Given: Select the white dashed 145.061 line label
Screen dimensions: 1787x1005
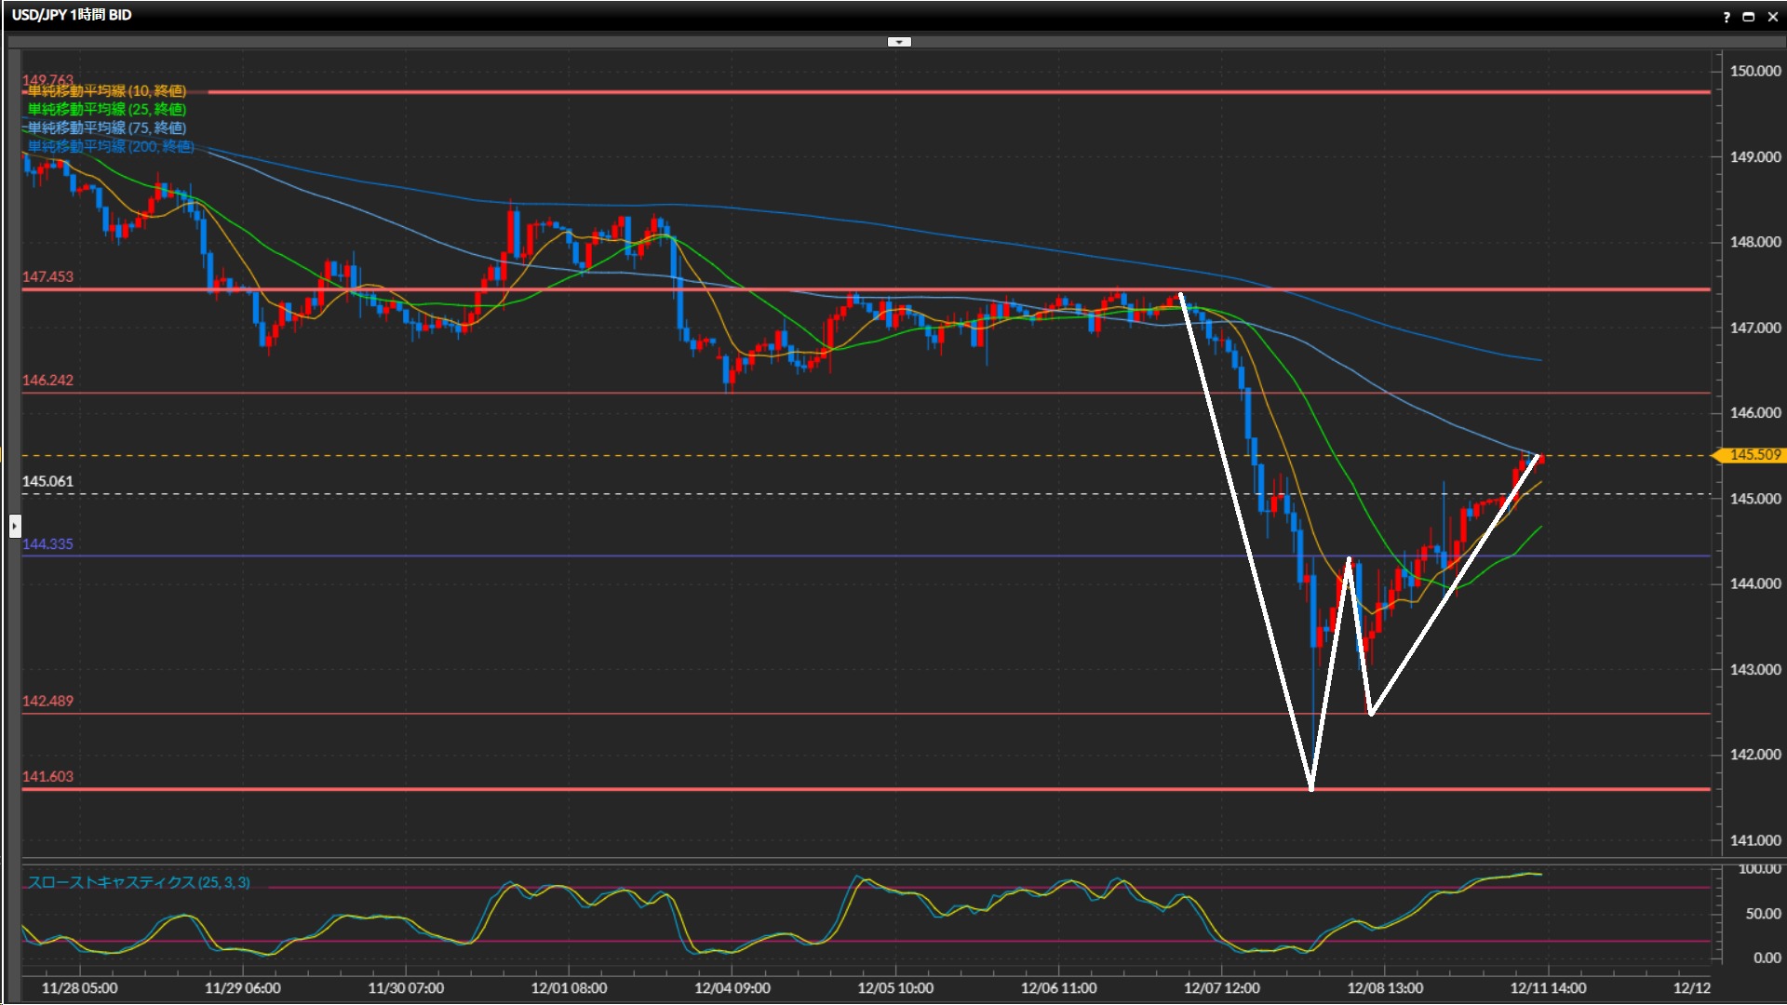Looking at the screenshot, I should (47, 482).
